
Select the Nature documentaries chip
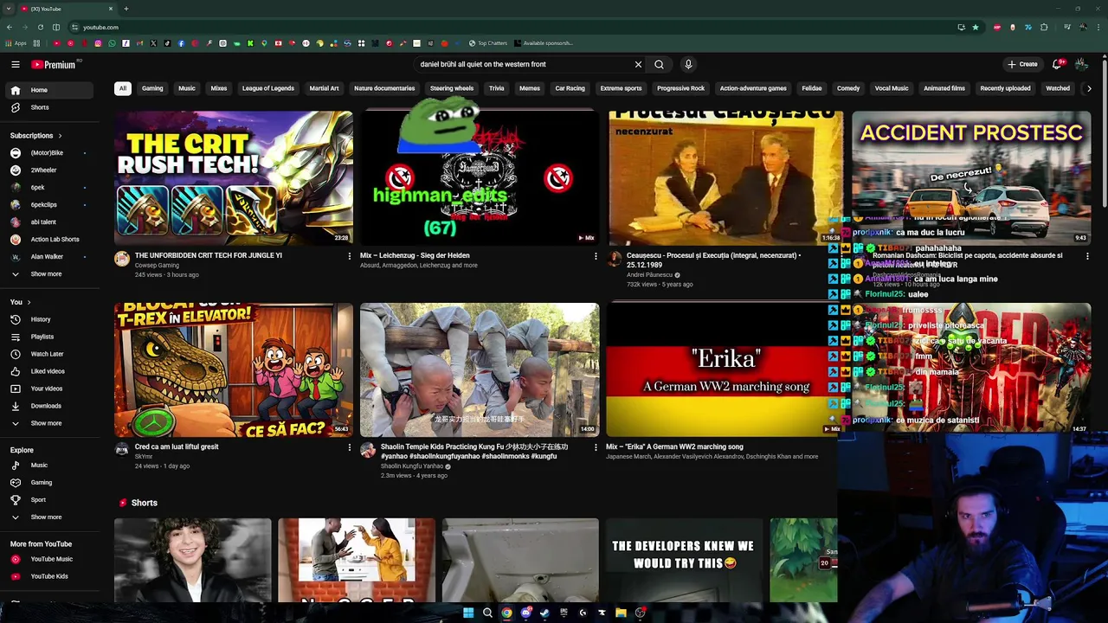[x=384, y=88]
